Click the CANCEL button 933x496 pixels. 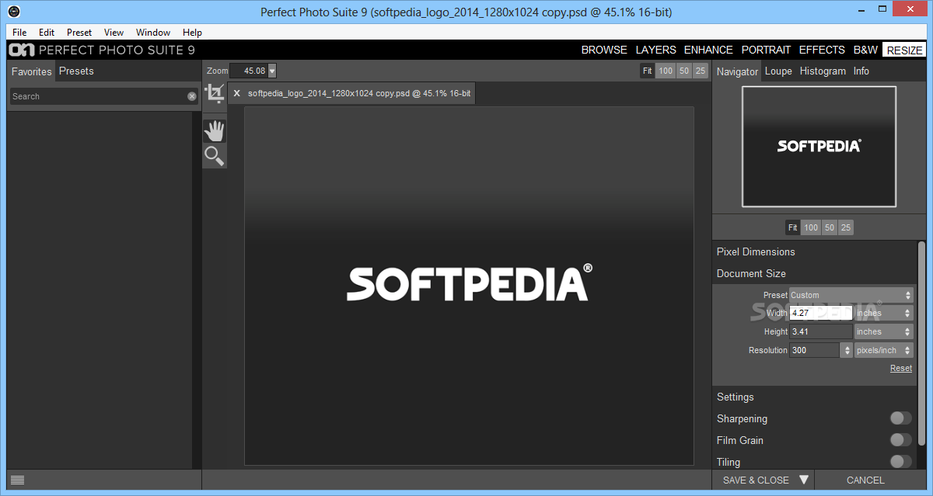coord(865,480)
